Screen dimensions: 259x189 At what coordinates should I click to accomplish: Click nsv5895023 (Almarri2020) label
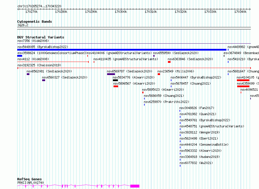coord(163,90)
